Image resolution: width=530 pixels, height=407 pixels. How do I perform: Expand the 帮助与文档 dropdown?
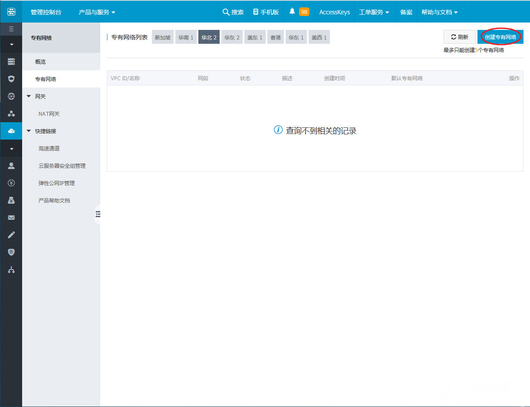[x=439, y=12]
